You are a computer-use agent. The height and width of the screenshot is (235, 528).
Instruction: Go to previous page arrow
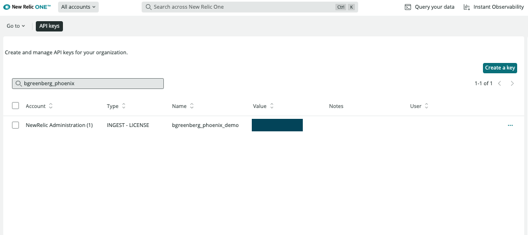[499, 84]
